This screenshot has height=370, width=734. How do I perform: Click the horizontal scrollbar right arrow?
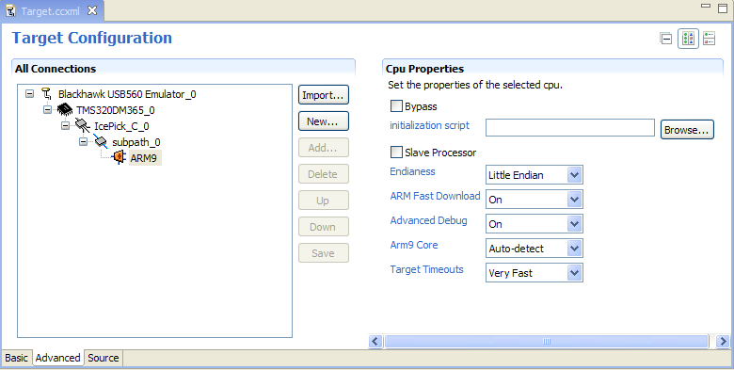(x=723, y=341)
